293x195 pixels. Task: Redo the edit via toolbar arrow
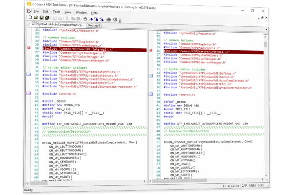click(60, 19)
